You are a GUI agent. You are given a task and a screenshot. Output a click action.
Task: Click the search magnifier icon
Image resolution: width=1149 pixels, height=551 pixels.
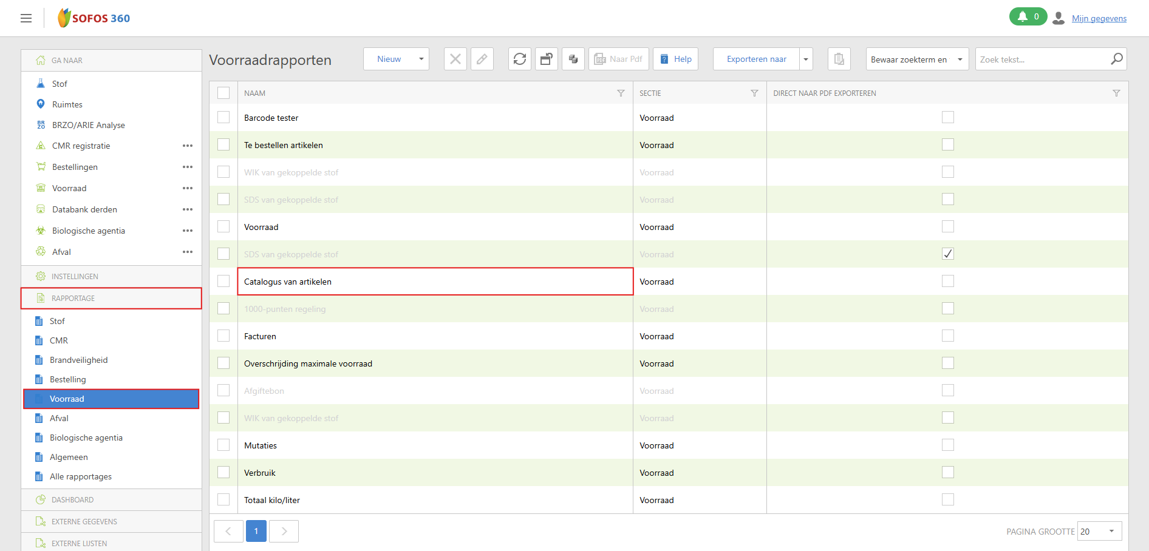click(1116, 59)
